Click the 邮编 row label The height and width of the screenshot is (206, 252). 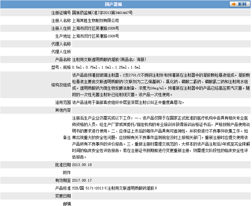(x=66, y=203)
